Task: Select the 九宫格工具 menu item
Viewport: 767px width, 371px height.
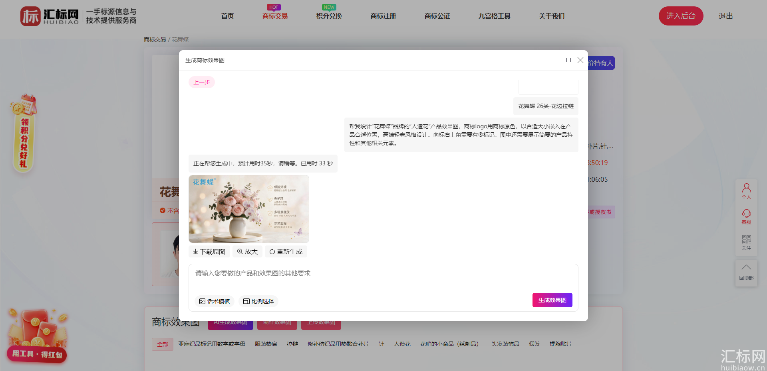Action: coord(494,16)
